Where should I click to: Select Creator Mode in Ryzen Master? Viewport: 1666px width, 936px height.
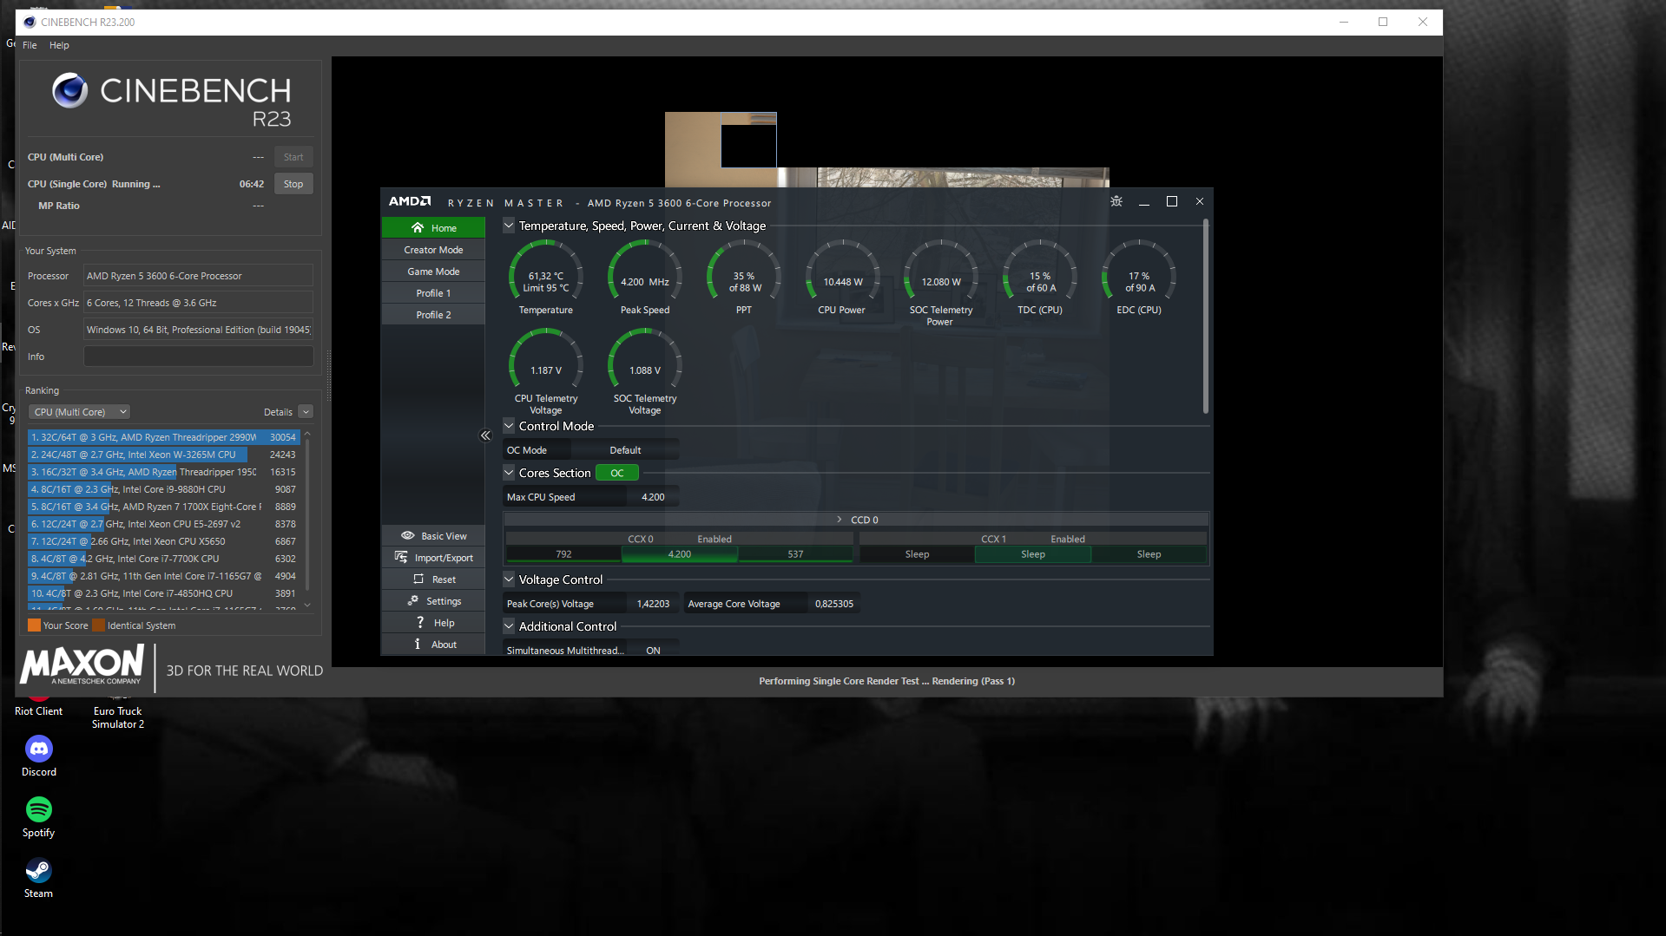click(433, 250)
